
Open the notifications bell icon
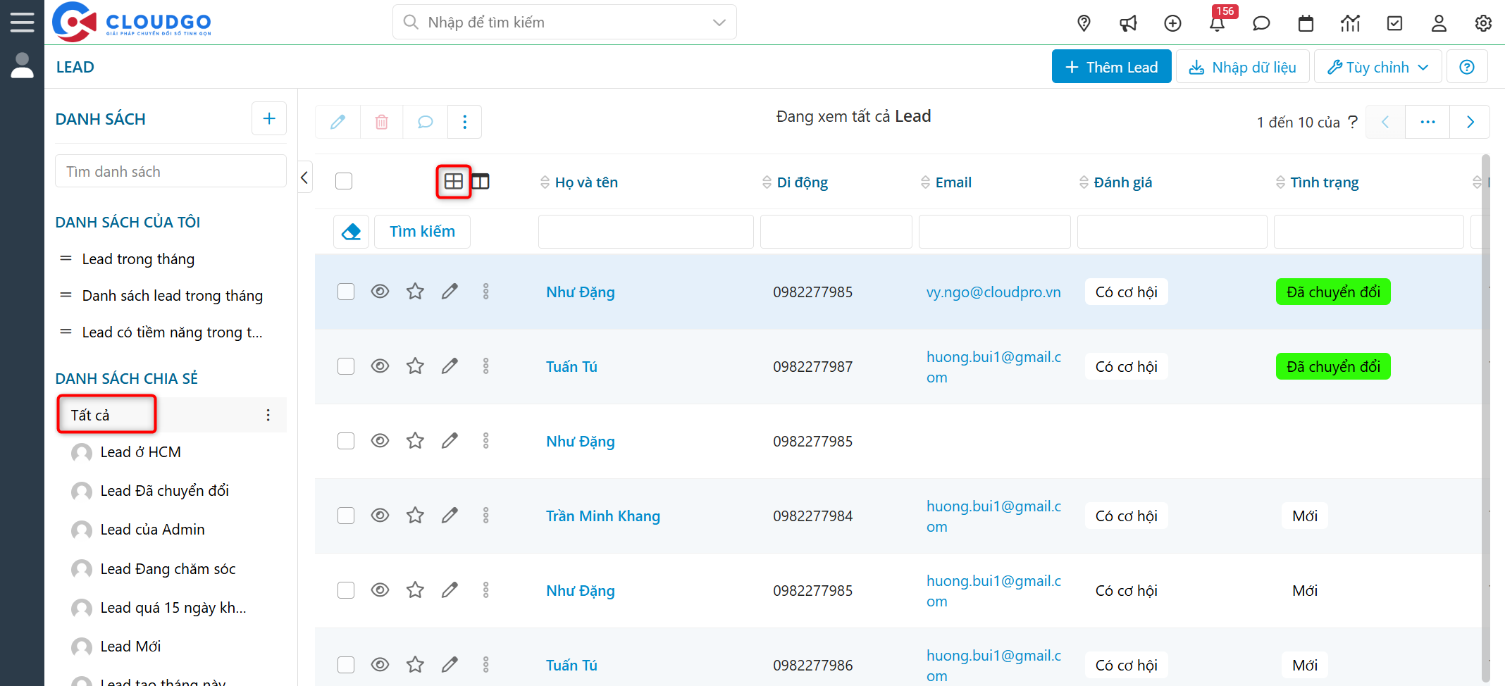[1217, 23]
